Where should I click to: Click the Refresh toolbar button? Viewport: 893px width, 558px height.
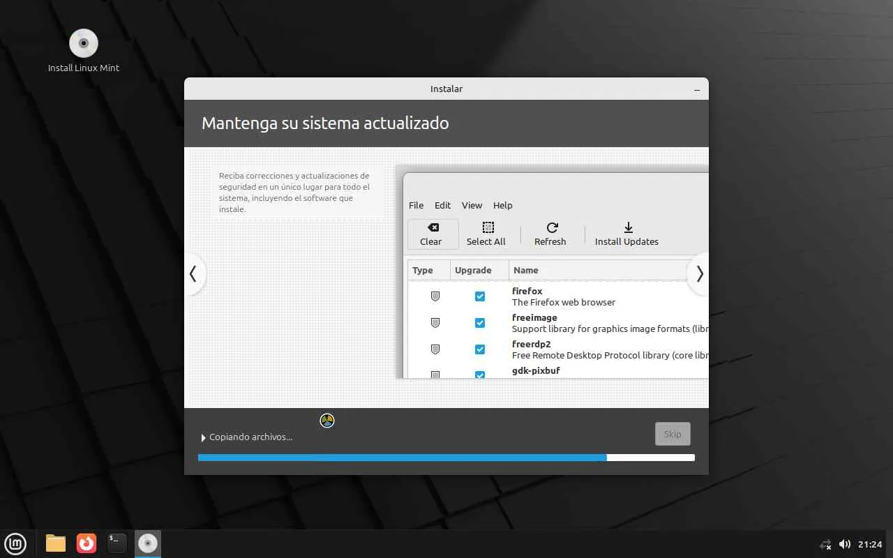[550, 234]
